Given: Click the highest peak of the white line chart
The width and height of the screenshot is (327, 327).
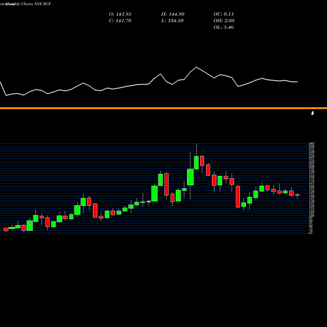Looking at the screenshot, I should click(x=196, y=67).
